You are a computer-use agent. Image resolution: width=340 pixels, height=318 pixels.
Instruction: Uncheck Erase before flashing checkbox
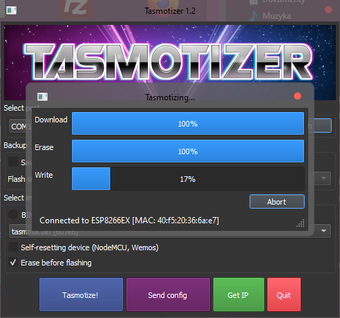pos(13,262)
